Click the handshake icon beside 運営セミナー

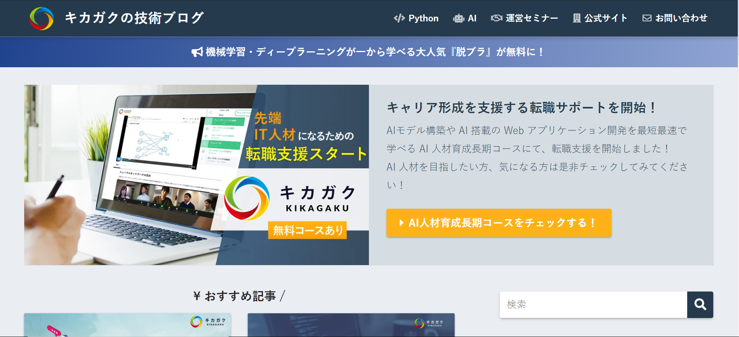[x=496, y=18]
